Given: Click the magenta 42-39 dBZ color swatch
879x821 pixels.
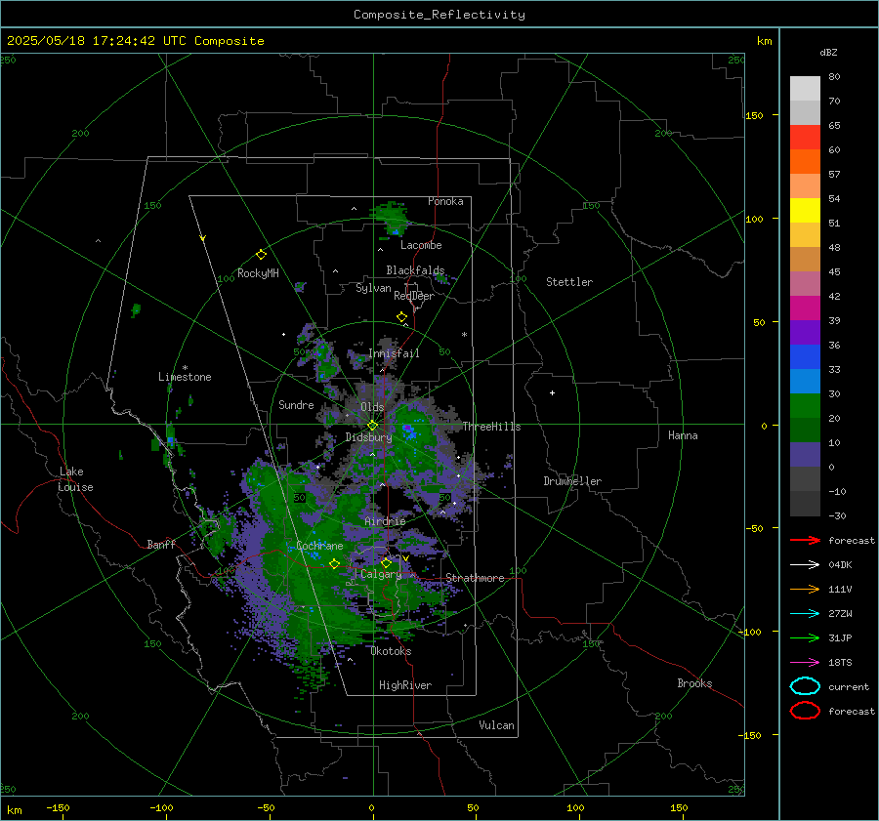Looking at the screenshot, I should [x=805, y=308].
